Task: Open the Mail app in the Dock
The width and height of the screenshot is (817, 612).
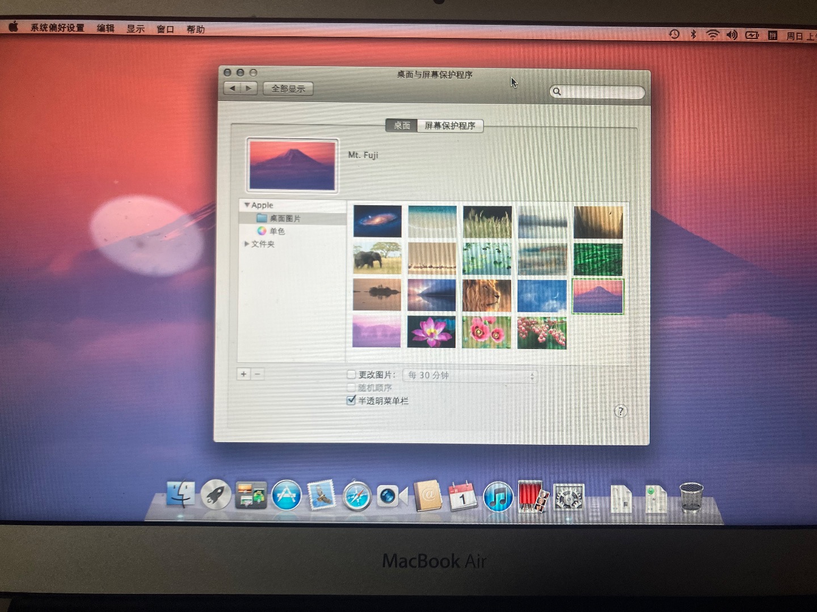Action: 321,496
